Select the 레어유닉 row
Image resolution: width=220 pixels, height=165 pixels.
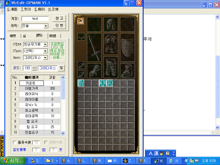pos(36,94)
